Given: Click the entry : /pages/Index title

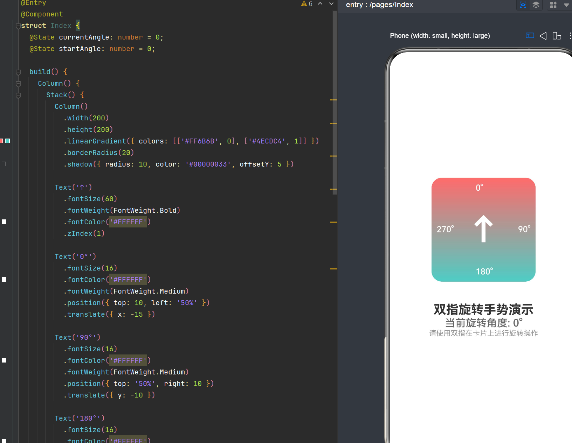Looking at the screenshot, I should point(379,5).
